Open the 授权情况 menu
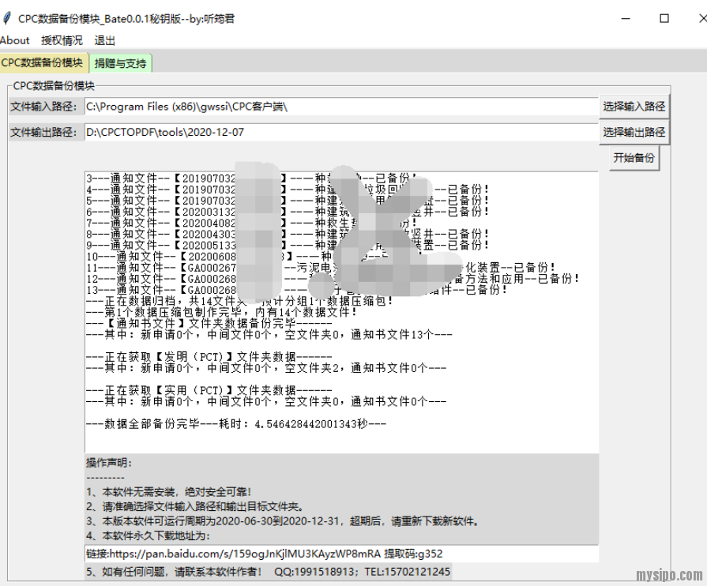Image resolution: width=707 pixels, height=586 pixels. coord(62,40)
